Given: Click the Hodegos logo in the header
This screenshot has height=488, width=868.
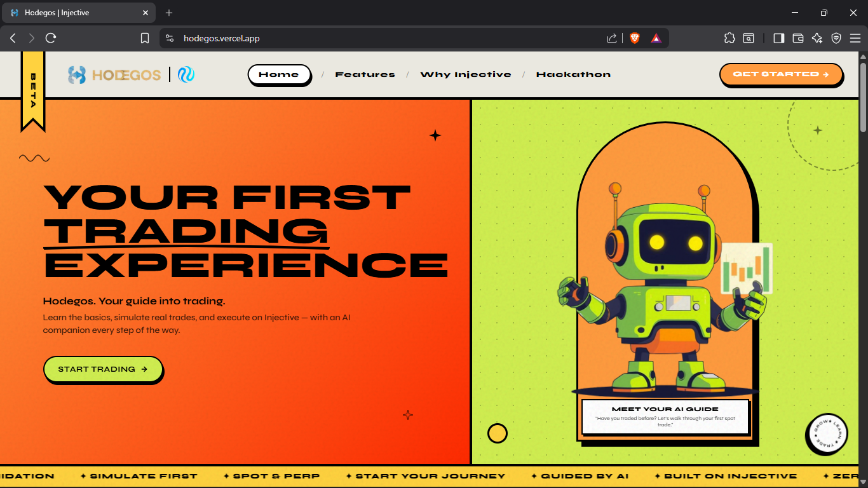Looking at the screenshot, I should (x=114, y=75).
